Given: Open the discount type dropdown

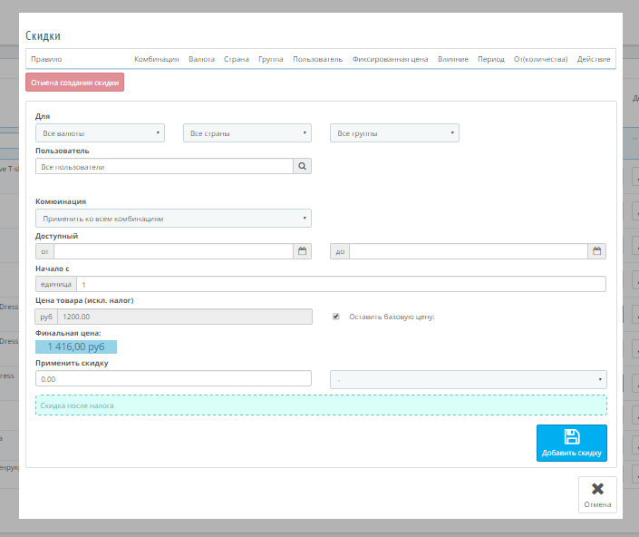Looking at the screenshot, I should click(469, 379).
